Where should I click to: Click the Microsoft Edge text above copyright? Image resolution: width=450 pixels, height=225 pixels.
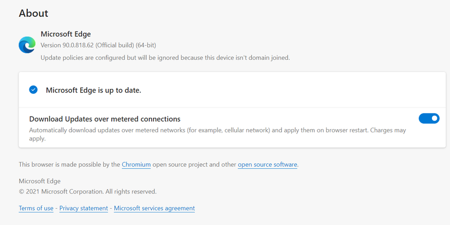(40, 181)
